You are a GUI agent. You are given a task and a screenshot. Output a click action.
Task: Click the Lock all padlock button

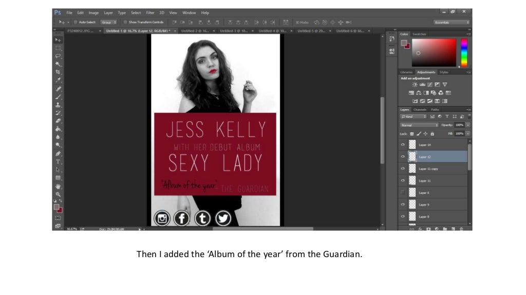pos(433,134)
